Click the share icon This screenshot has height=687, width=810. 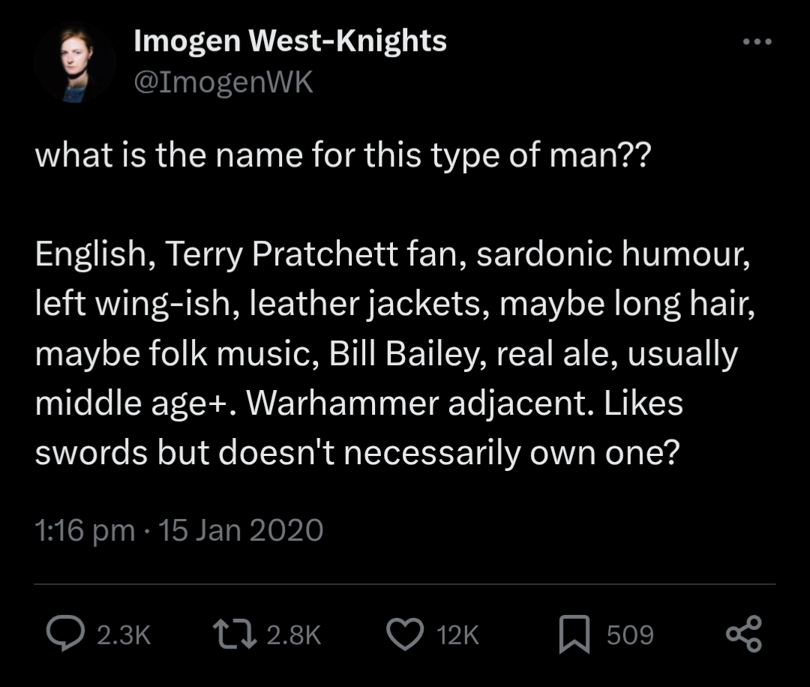(x=743, y=634)
